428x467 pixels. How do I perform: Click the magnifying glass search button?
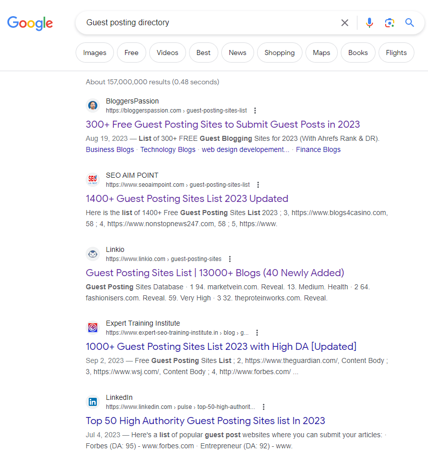tap(409, 23)
